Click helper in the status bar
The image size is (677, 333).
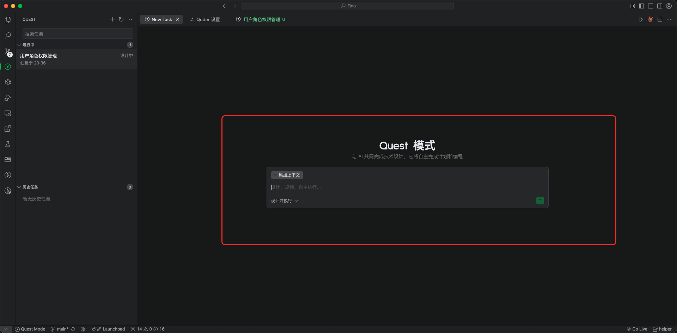662,329
